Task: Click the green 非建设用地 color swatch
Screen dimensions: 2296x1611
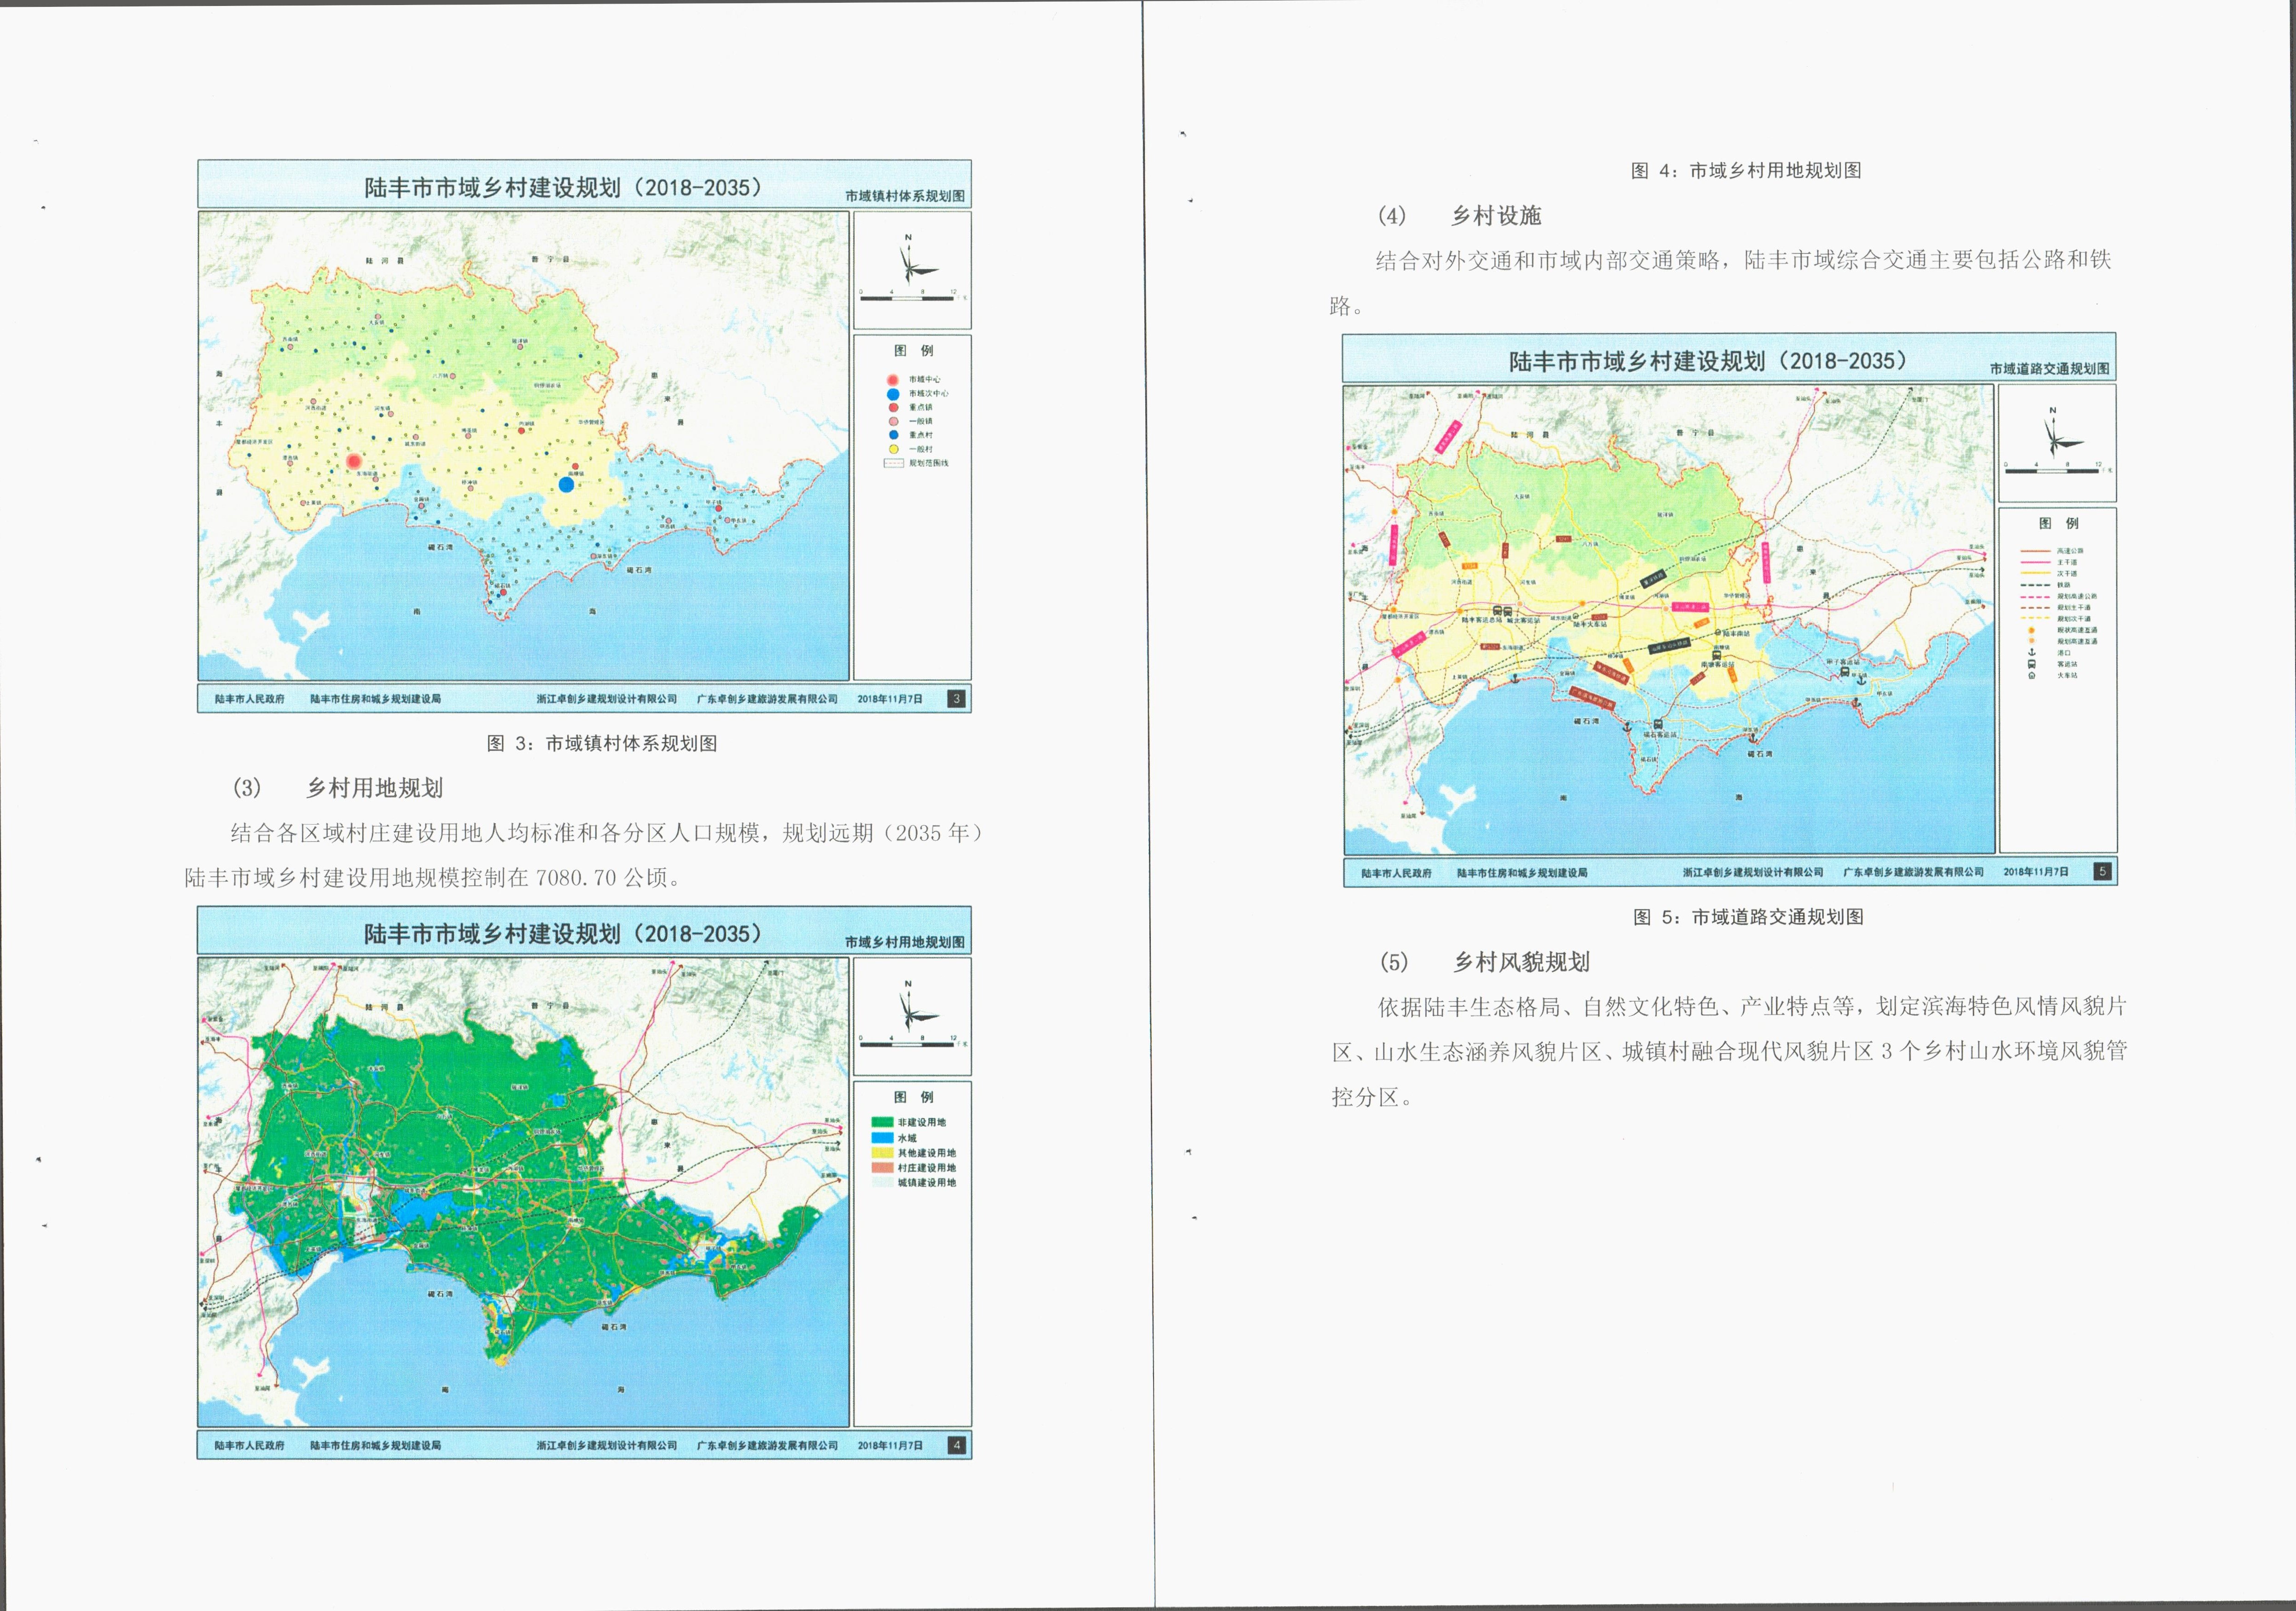Action: click(x=883, y=1122)
